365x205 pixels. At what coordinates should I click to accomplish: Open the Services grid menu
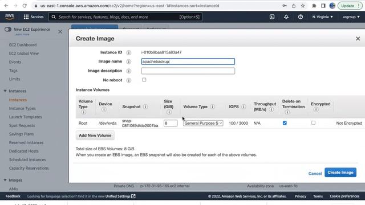34,17
